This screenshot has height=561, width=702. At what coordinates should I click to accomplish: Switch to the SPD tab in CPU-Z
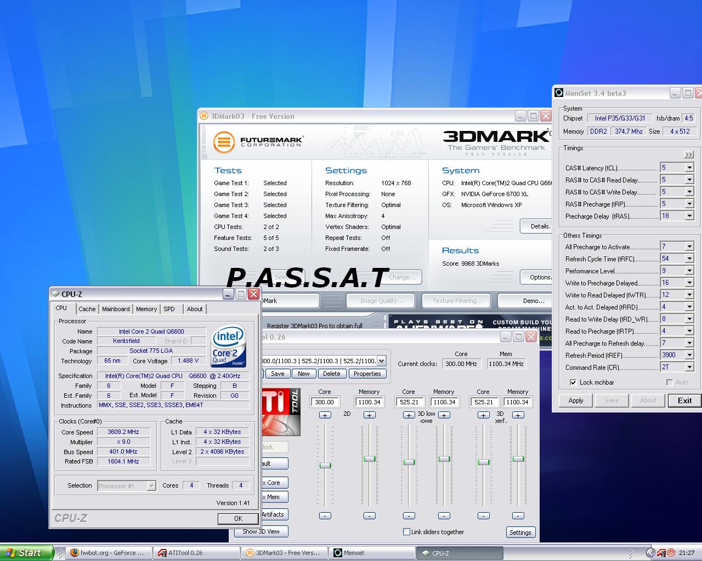[x=169, y=309]
